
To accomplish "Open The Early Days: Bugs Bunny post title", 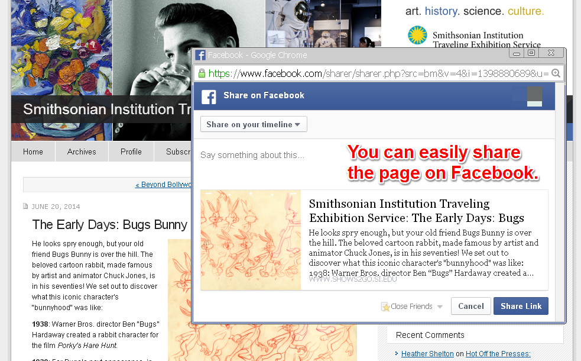I will 110,224.
